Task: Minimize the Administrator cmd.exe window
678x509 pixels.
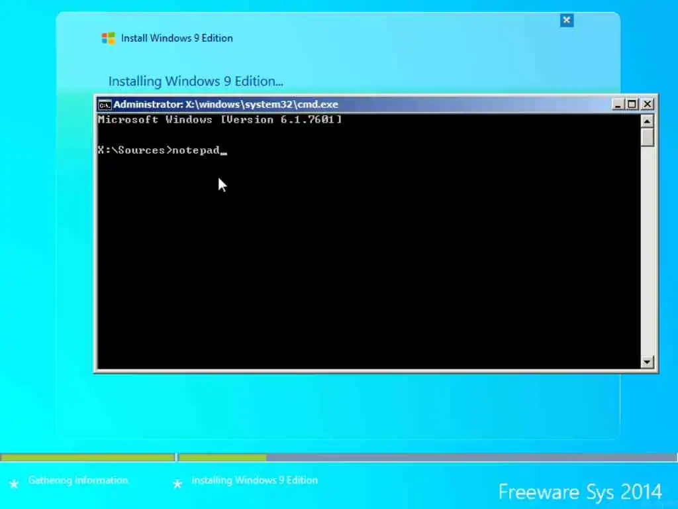Action: (618, 104)
